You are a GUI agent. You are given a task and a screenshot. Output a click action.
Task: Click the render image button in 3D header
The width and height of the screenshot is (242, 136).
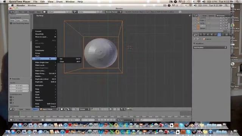128,109
